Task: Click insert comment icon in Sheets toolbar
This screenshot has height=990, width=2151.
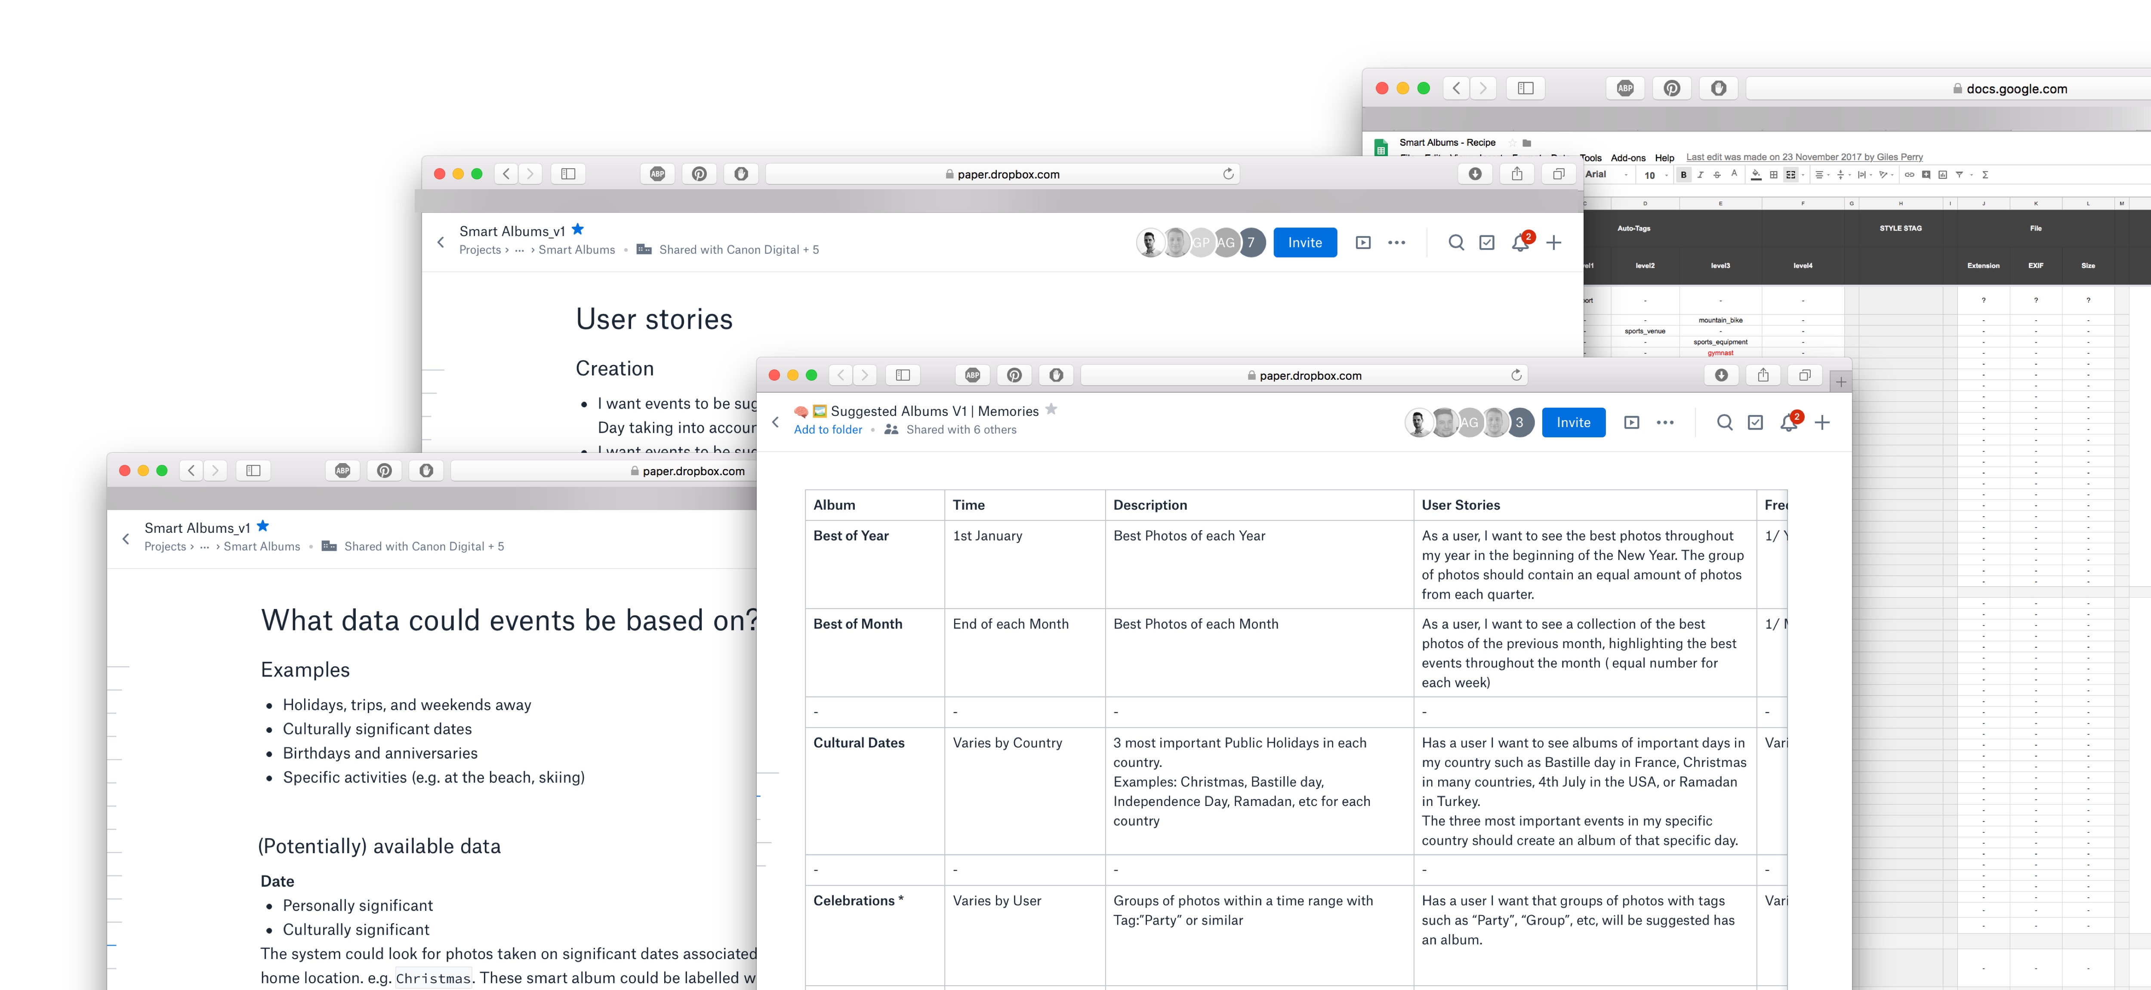Action: point(1926,175)
